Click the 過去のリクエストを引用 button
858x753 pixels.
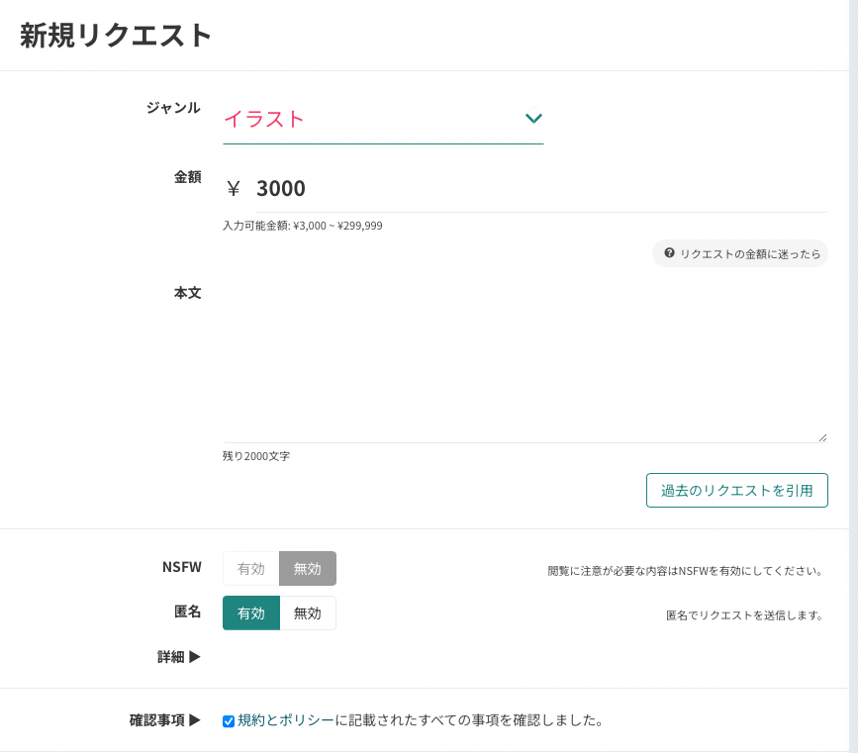pyautogui.click(x=736, y=489)
